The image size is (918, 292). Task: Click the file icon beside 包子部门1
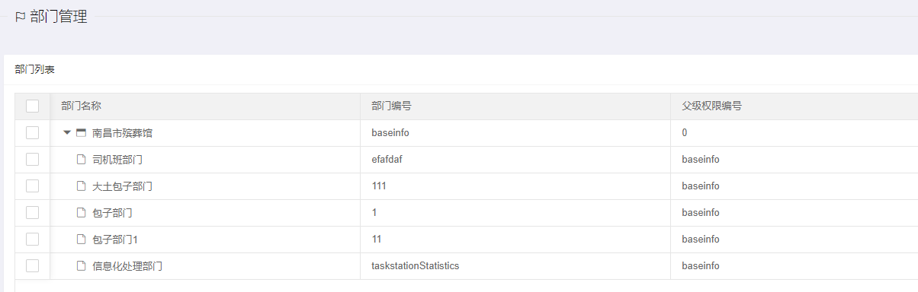click(x=81, y=240)
